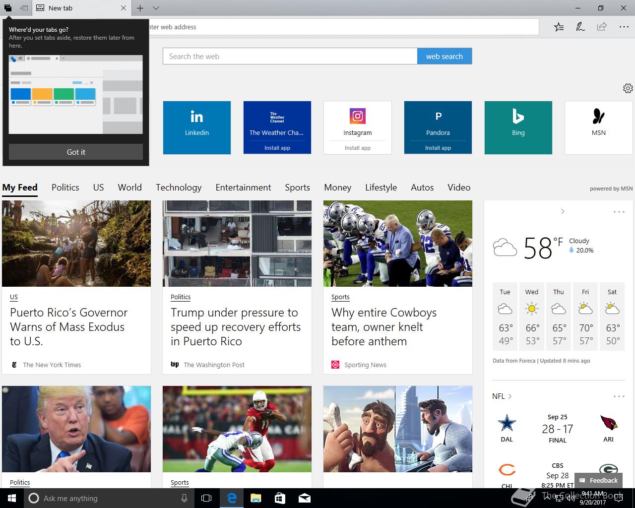The width and height of the screenshot is (635, 508).
Task: Switch to the Sports feed tab
Action: point(298,188)
